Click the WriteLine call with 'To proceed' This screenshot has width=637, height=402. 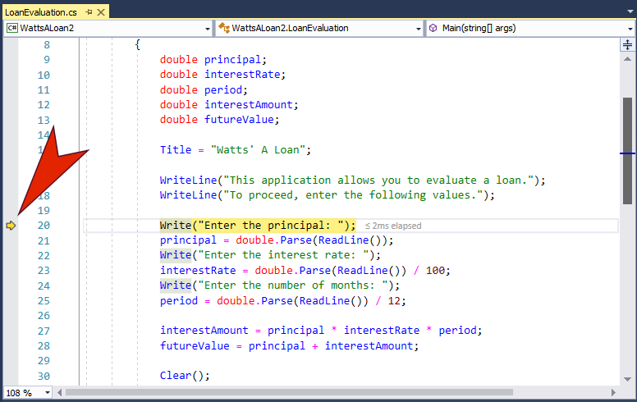(x=327, y=195)
